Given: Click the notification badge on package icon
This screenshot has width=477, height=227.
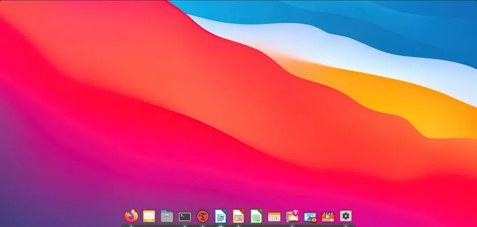Looking at the screenshot, I should [x=295, y=213].
